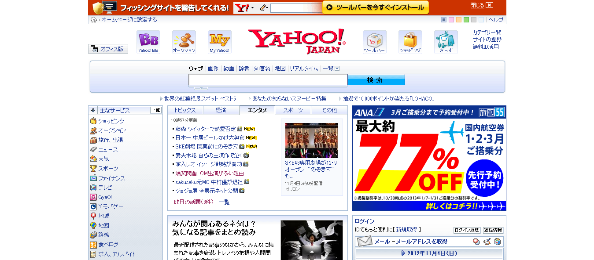Click the red star globe icon in mail row

coord(476,242)
